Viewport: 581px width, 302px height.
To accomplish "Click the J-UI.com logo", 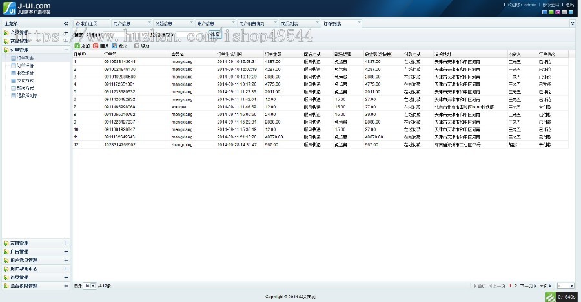I will pyautogui.click(x=27, y=8).
